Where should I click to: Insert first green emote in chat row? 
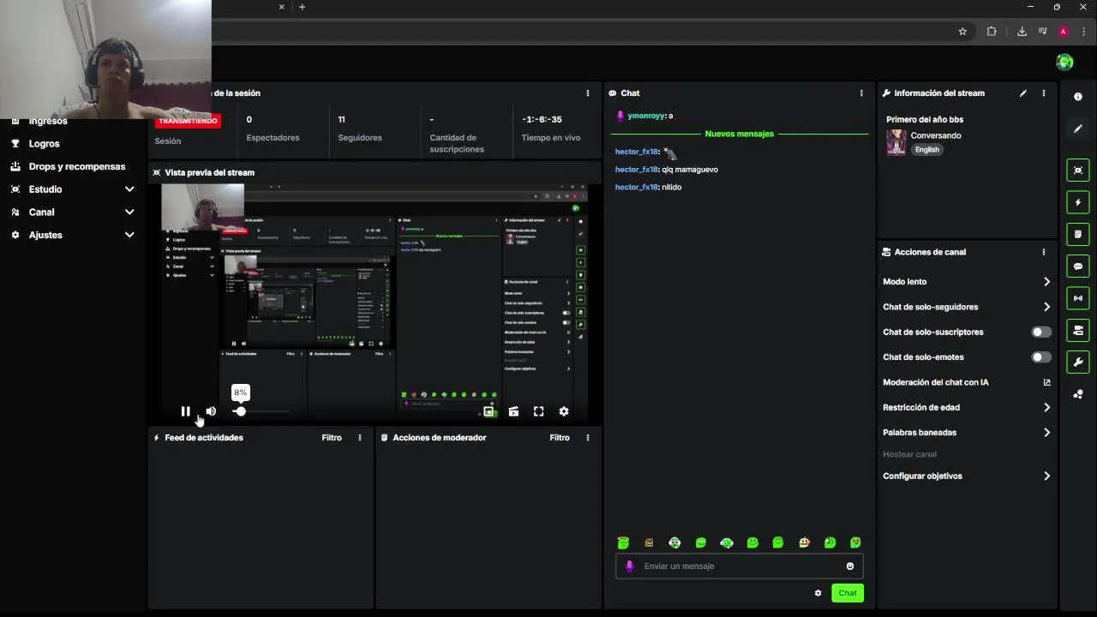[x=623, y=542]
